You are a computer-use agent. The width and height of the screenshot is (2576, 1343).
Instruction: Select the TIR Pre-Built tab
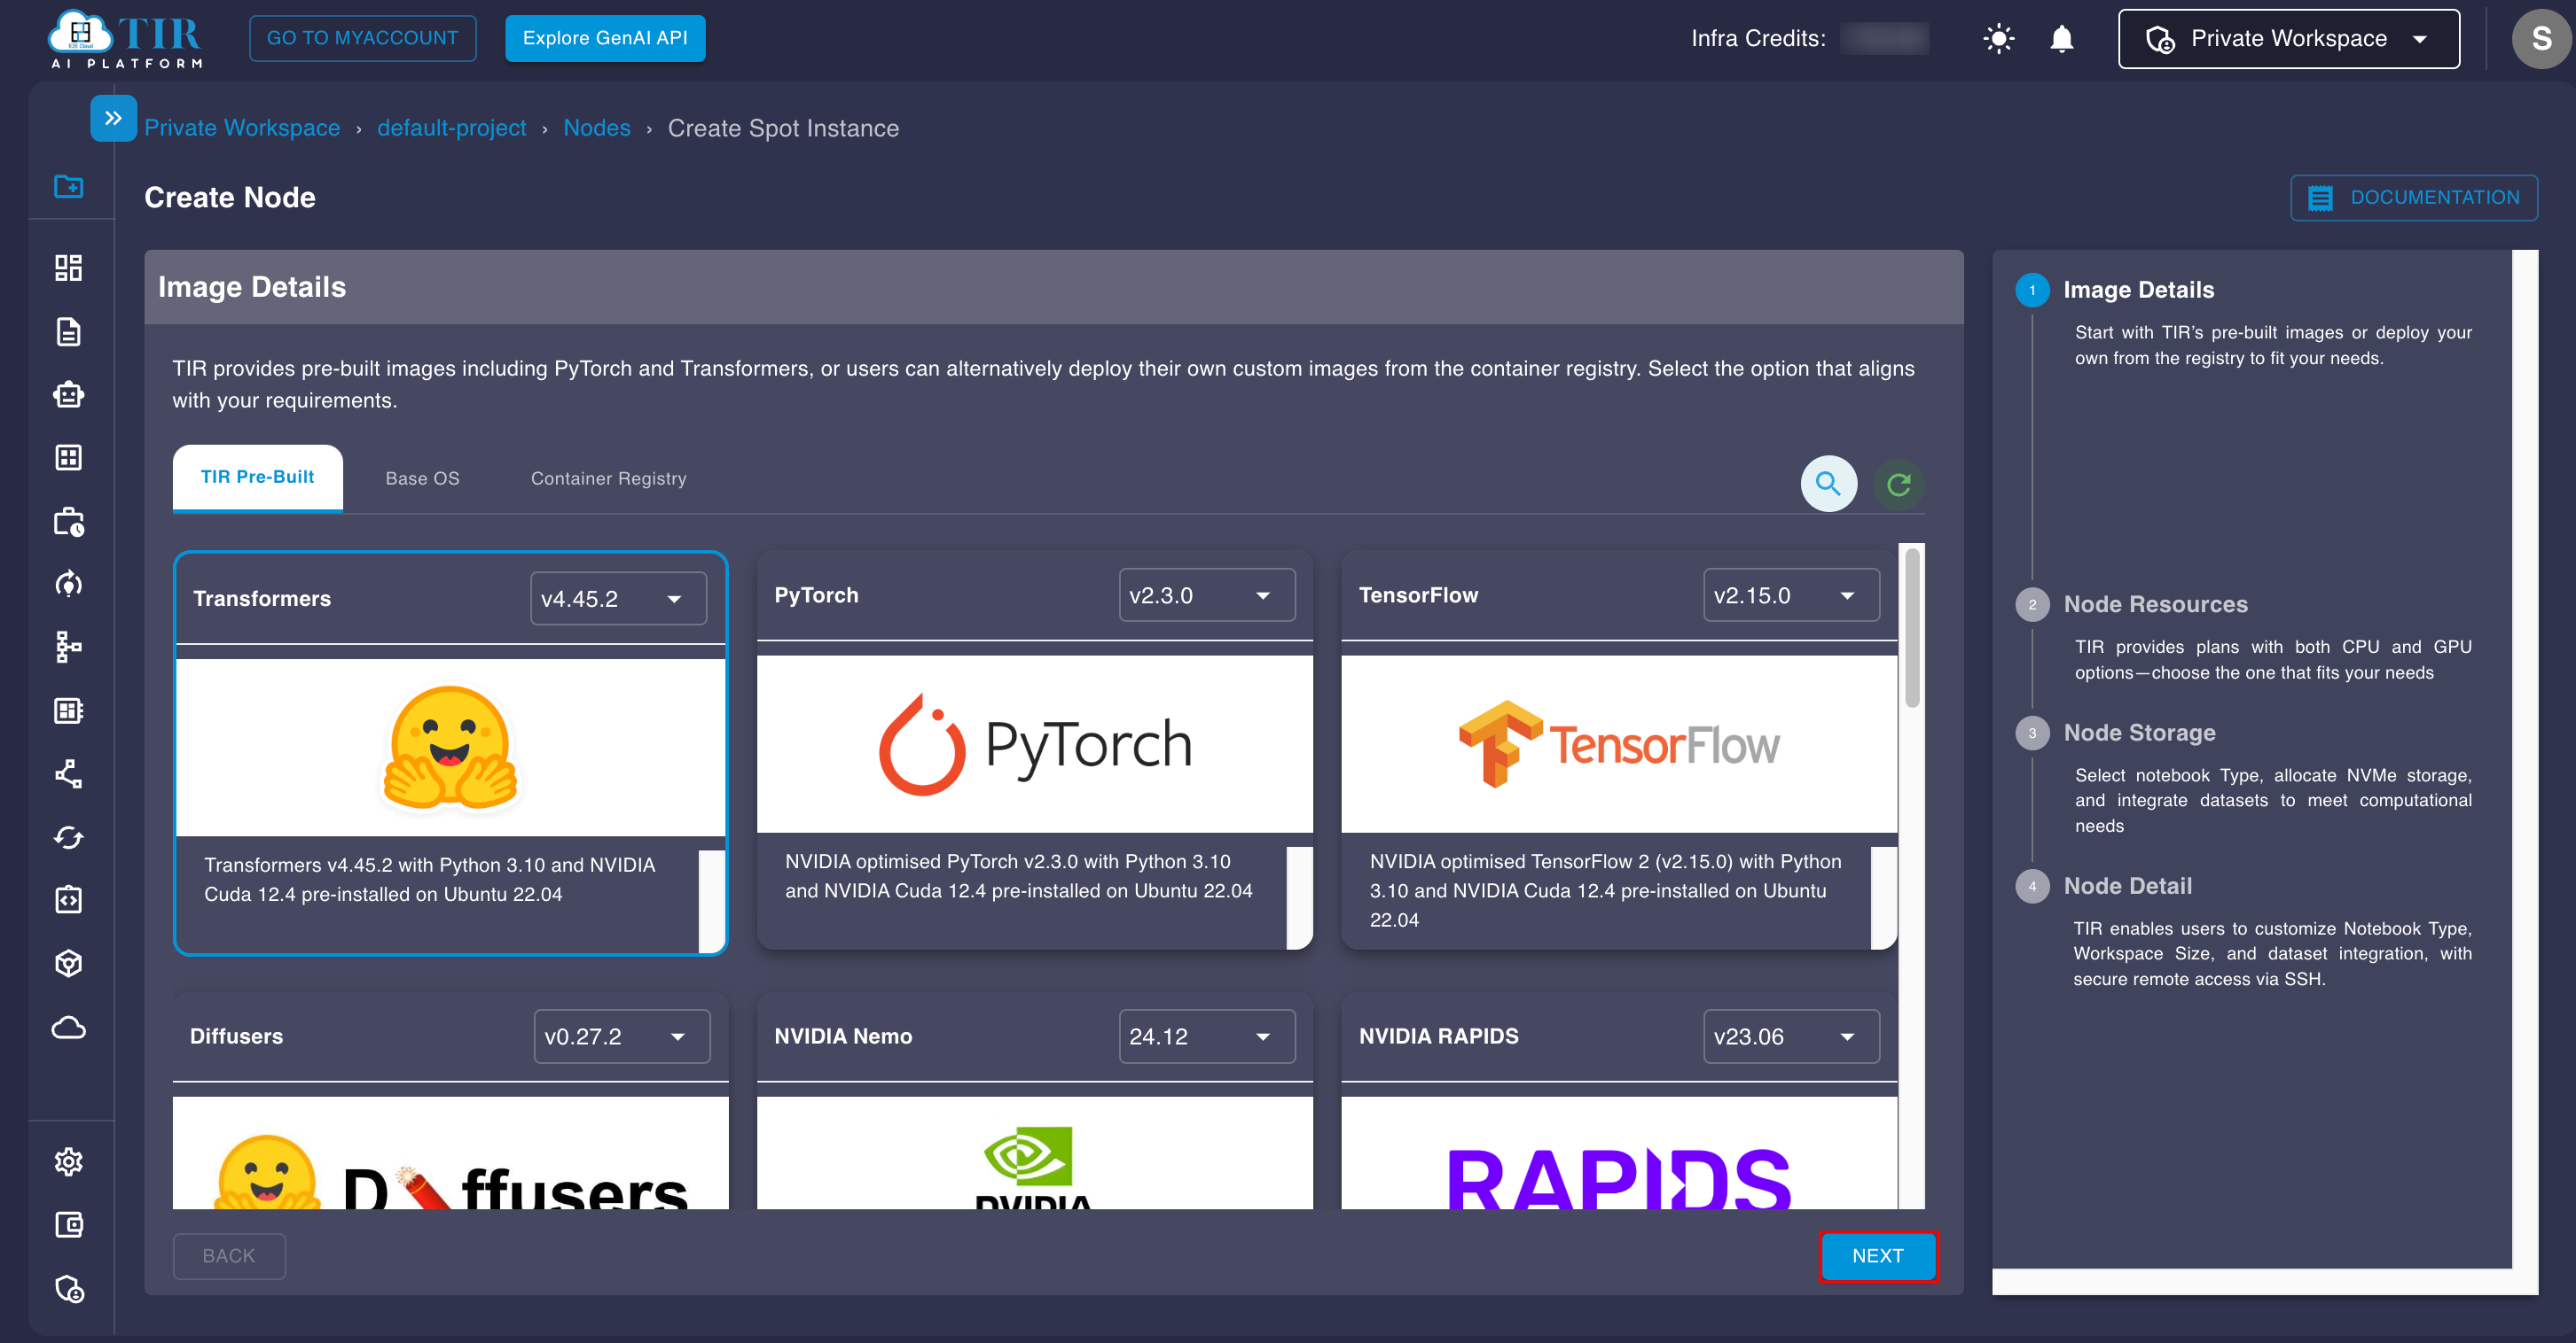[257, 477]
